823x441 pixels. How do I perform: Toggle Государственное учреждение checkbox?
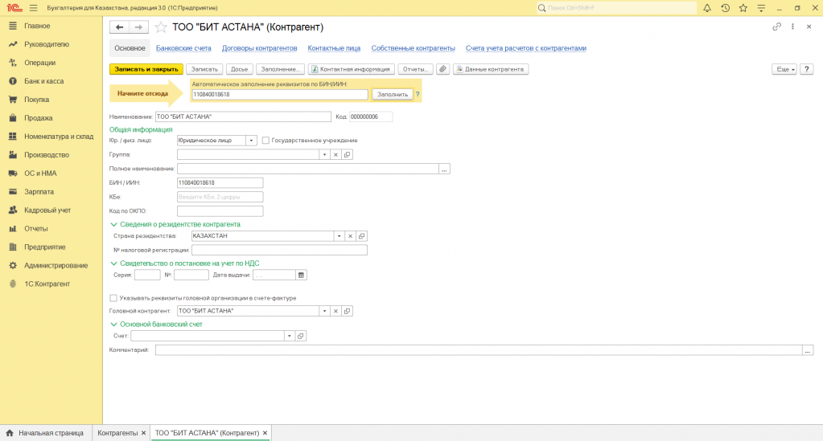point(265,141)
